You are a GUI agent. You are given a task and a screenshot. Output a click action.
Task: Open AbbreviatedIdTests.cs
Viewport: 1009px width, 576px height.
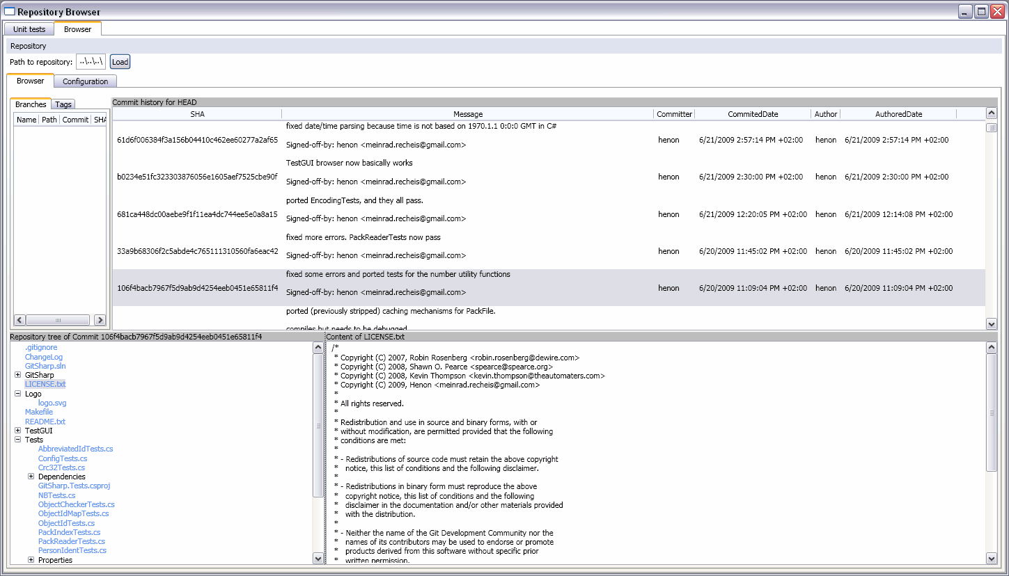[x=75, y=449]
